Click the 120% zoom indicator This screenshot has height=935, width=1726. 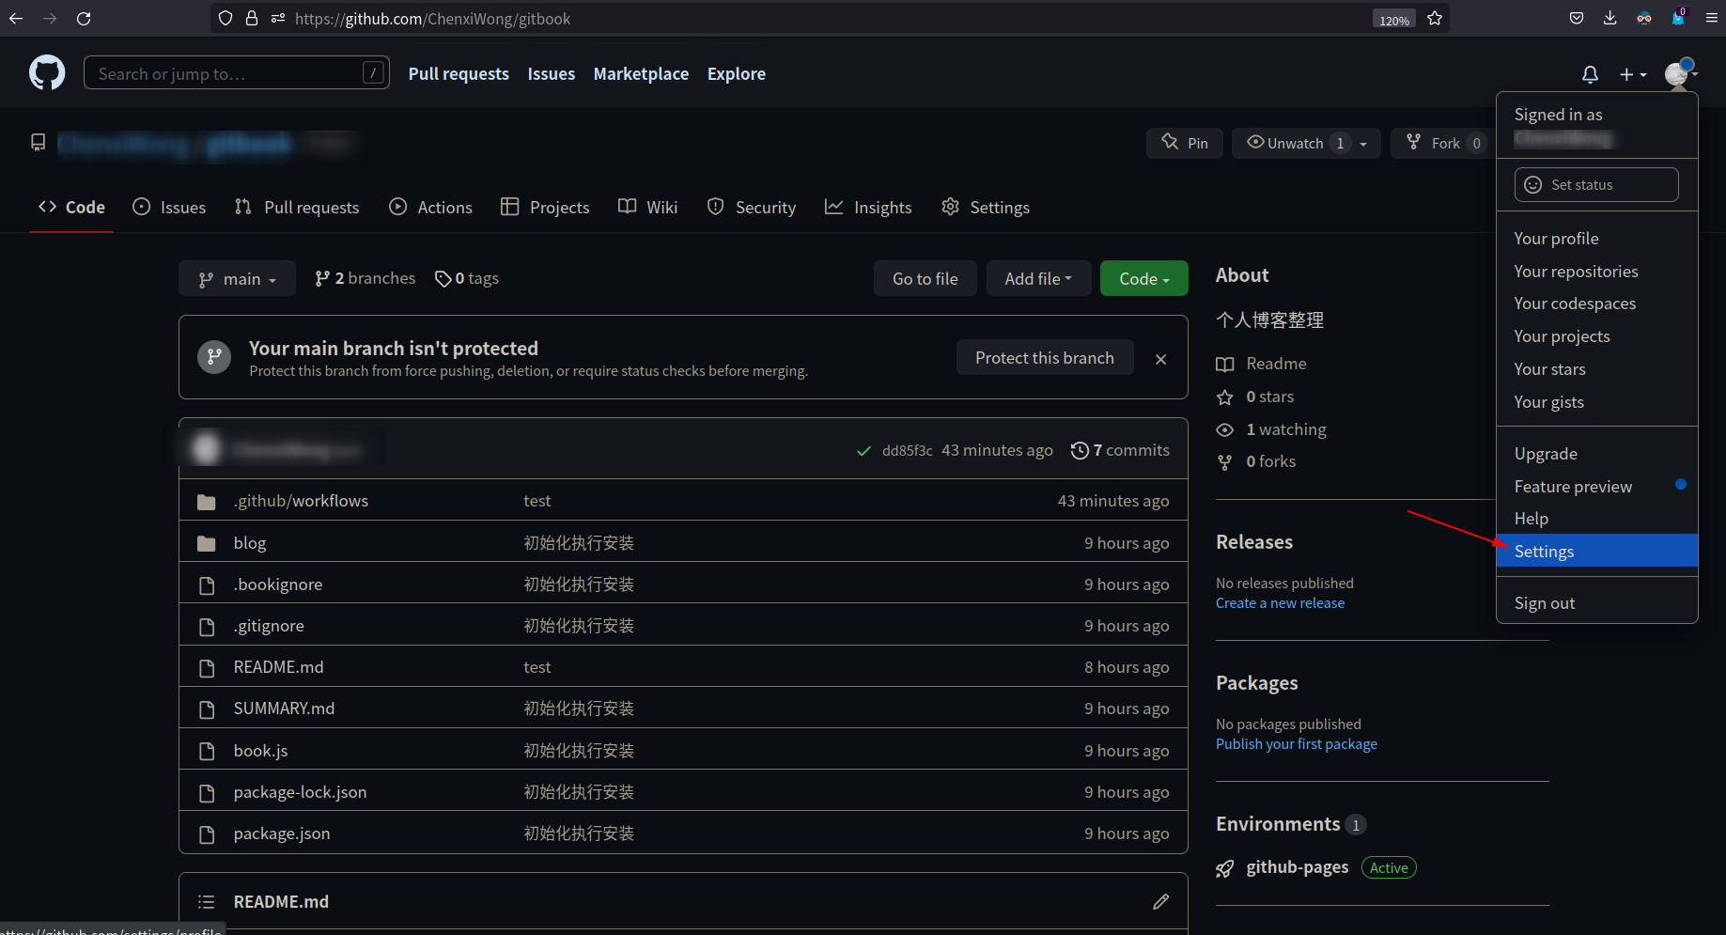(x=1393, y=19)
